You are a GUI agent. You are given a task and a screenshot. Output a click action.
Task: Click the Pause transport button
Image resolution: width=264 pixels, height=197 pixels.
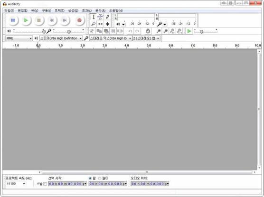point(13,20)
